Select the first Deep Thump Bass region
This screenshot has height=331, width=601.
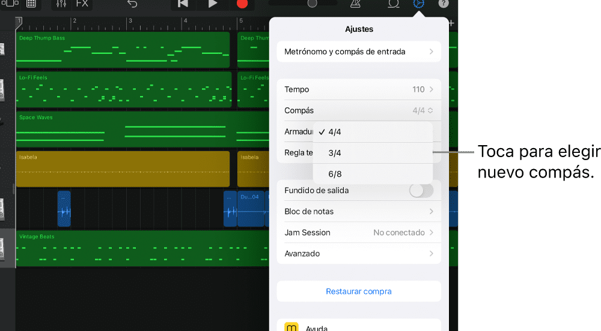tap(123, 50)
